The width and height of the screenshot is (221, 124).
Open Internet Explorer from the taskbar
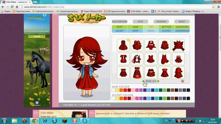tap(45, 121)
